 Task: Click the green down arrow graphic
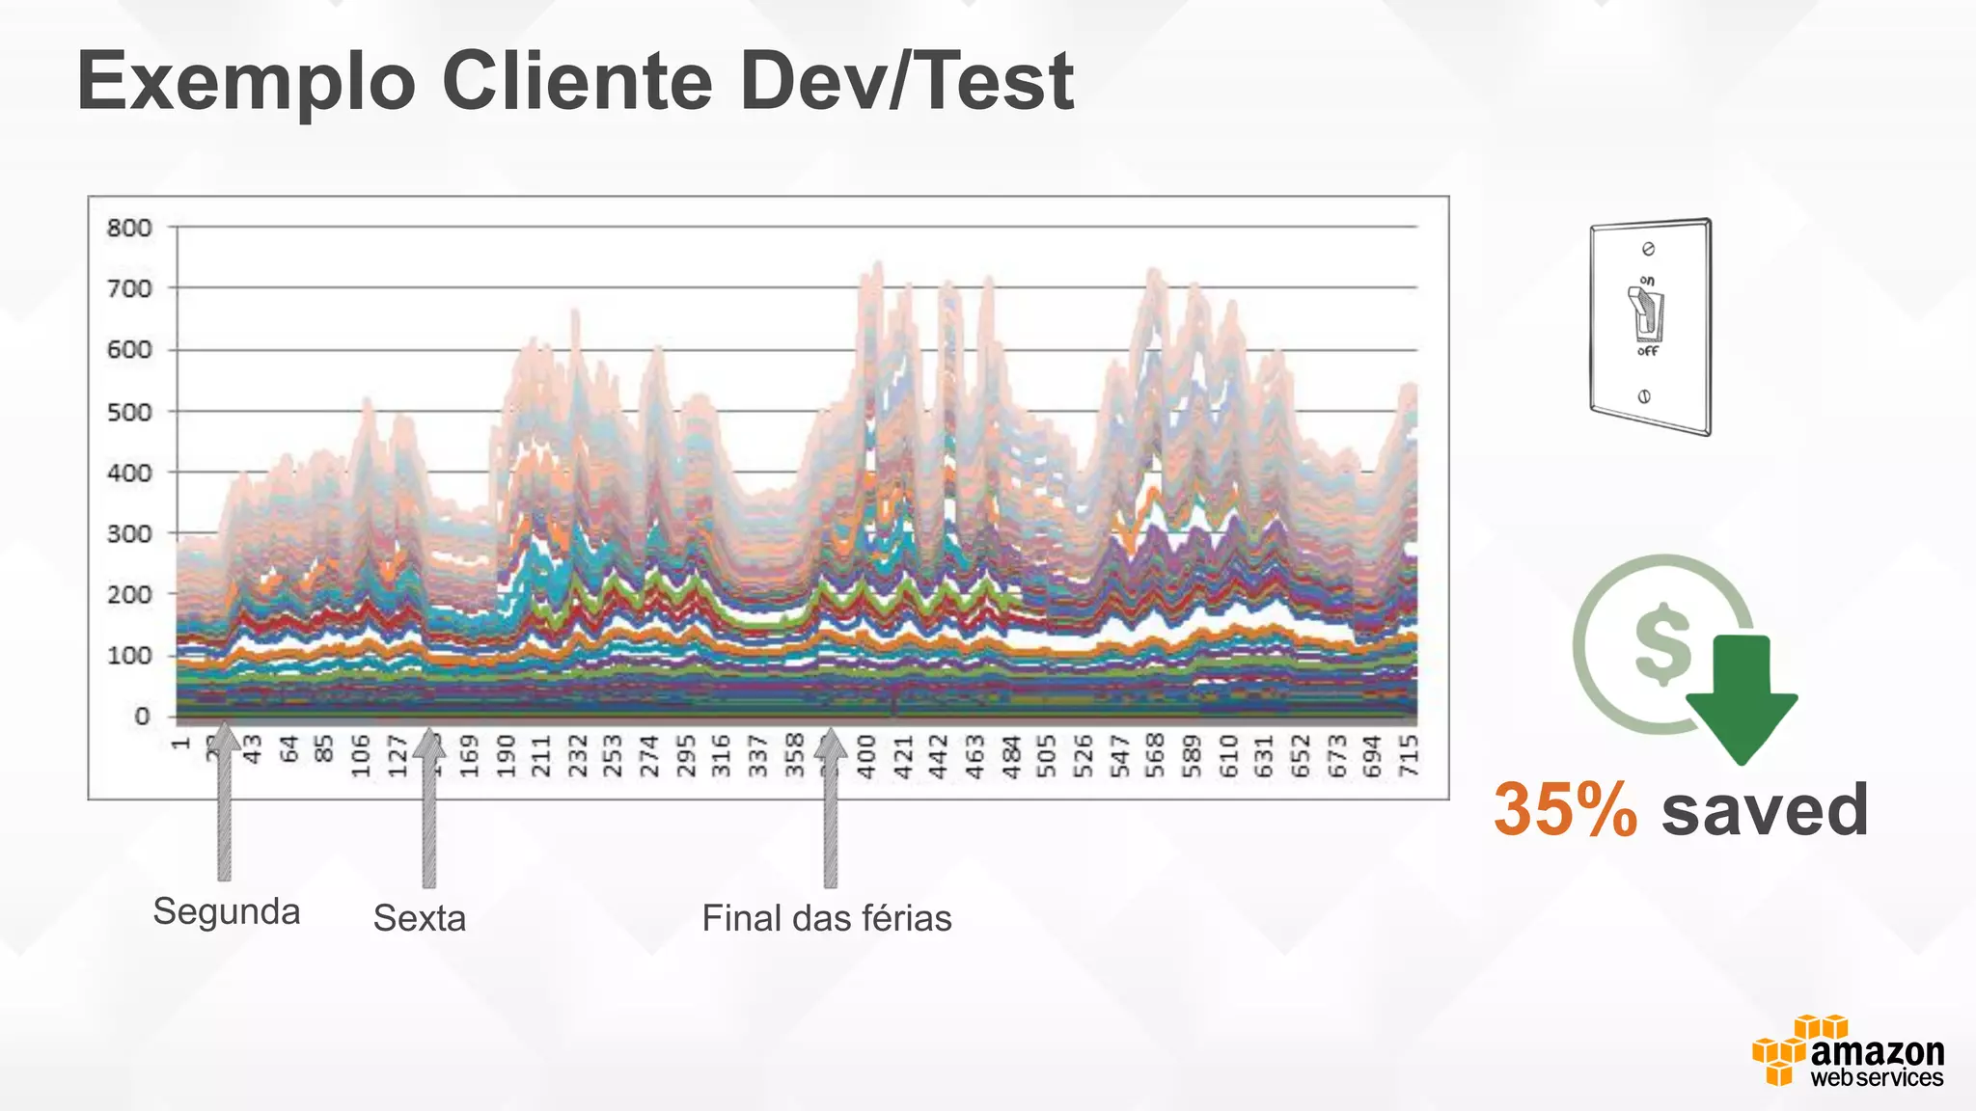click(x=1742, y=700)
